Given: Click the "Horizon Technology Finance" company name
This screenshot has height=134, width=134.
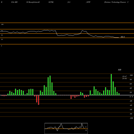Looking at the screenshot, I should tap(115, 2).
